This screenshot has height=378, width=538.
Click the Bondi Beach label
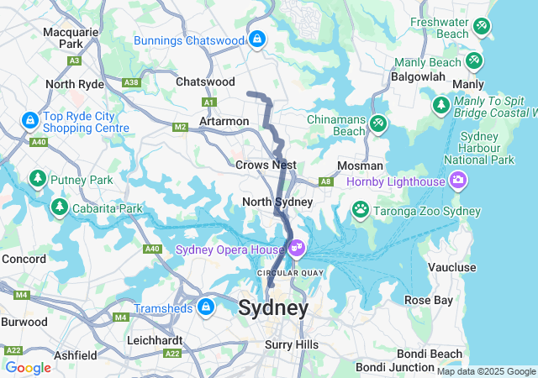pos(430,354)
